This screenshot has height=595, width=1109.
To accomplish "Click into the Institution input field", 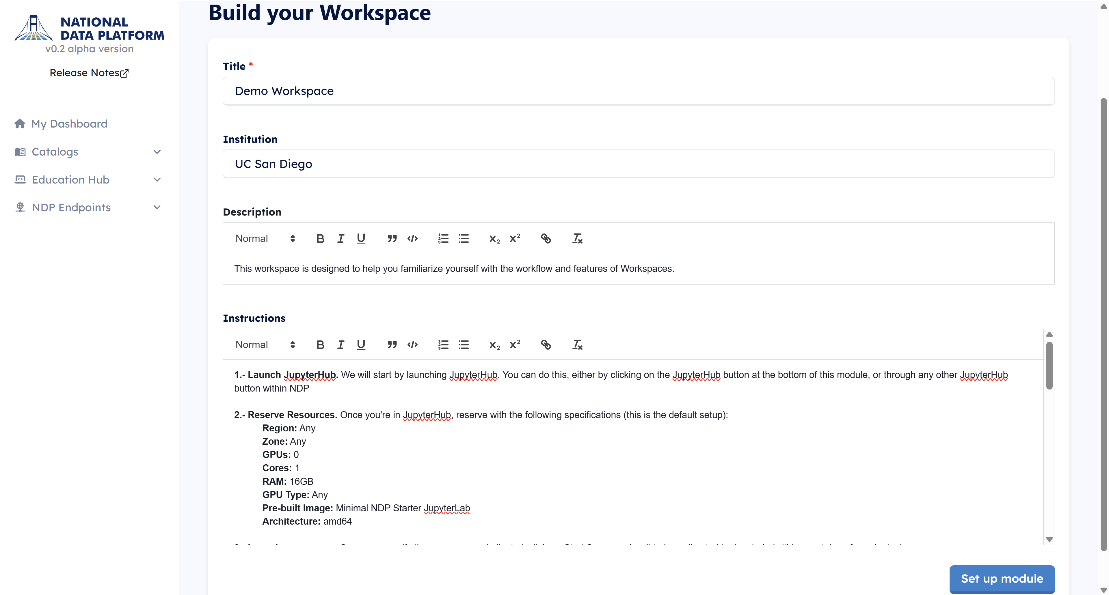I will tap(638, 164).
